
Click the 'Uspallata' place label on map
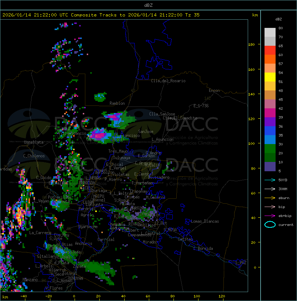[34, 142]
